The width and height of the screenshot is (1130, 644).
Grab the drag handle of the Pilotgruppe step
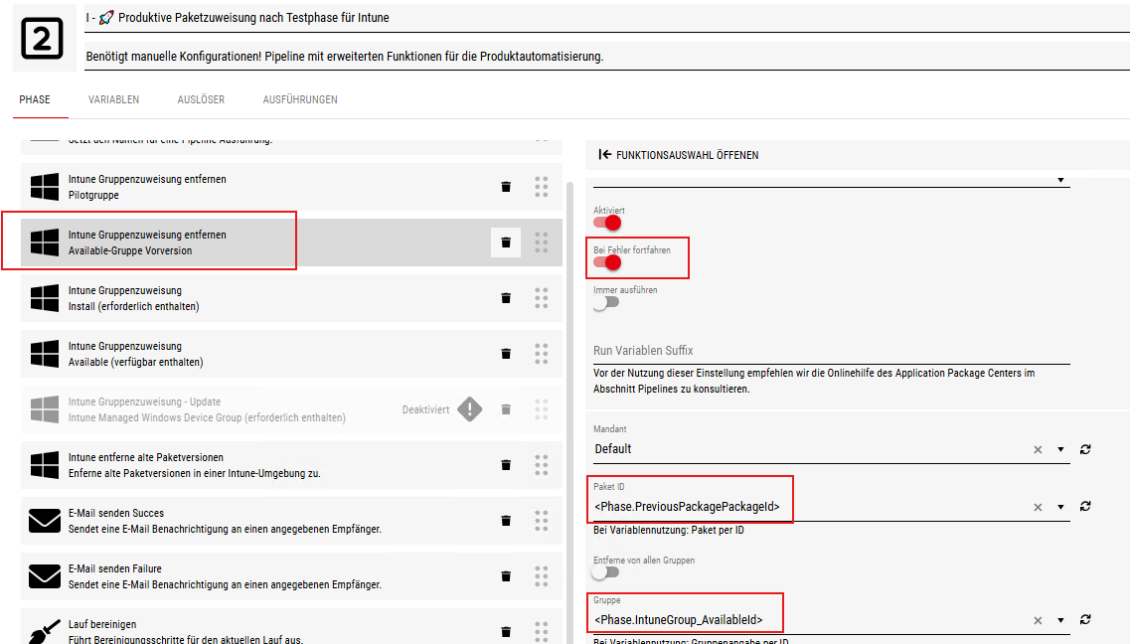point(542,187)
